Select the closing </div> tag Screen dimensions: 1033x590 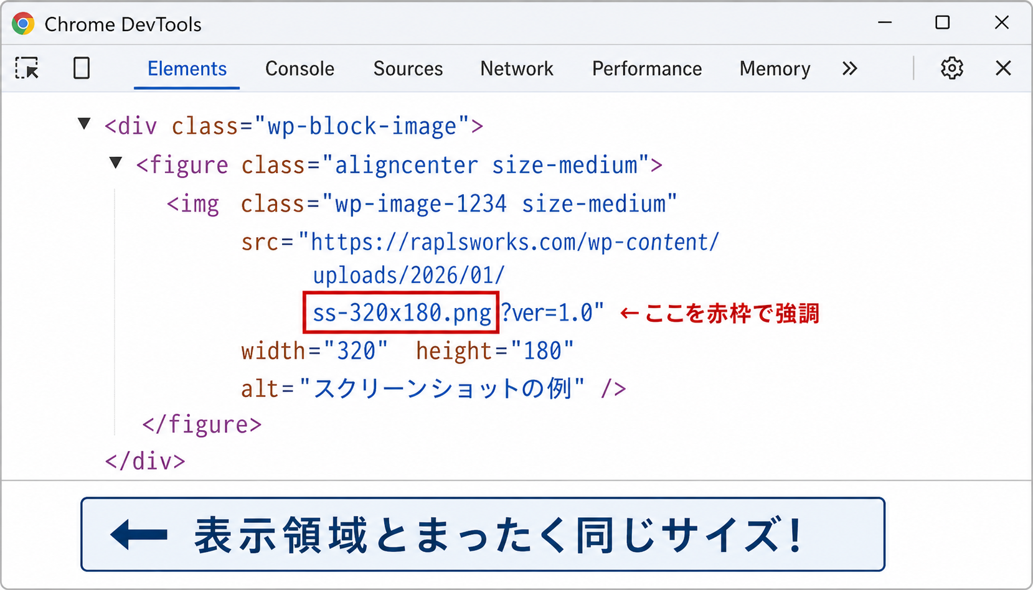145,461
